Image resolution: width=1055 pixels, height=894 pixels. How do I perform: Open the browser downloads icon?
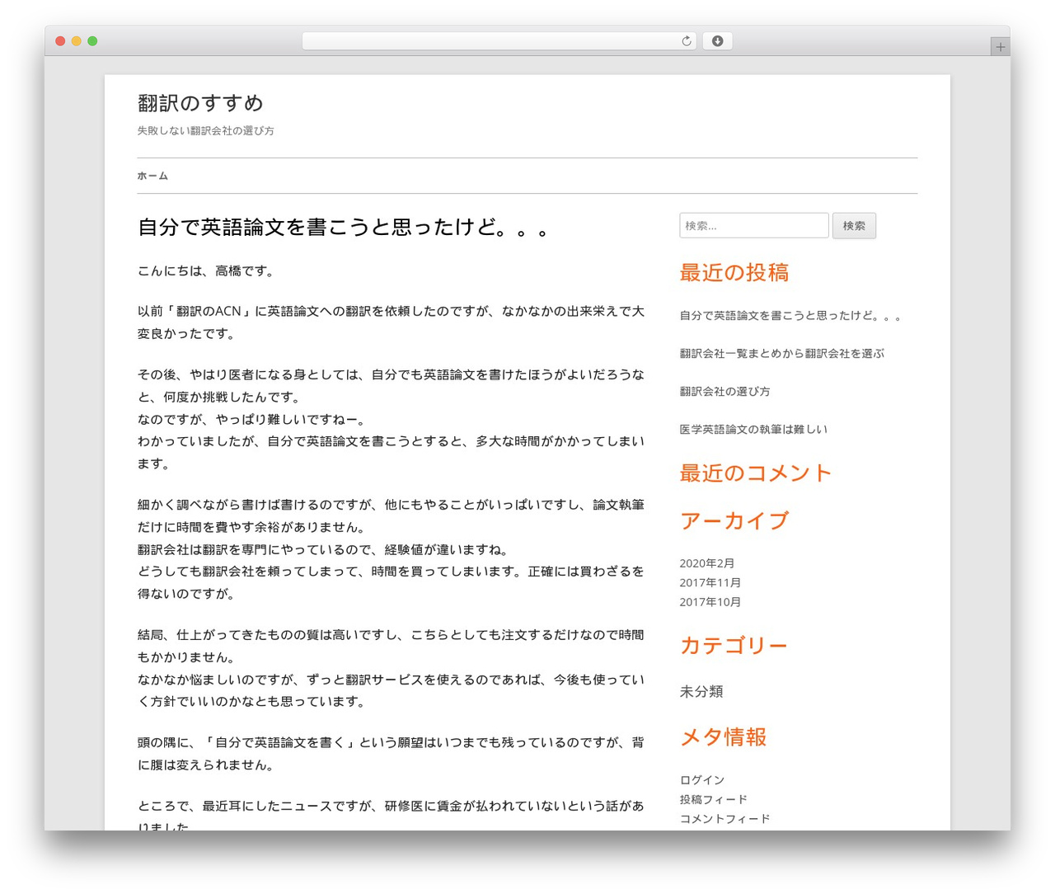click(x=717, y=41)
